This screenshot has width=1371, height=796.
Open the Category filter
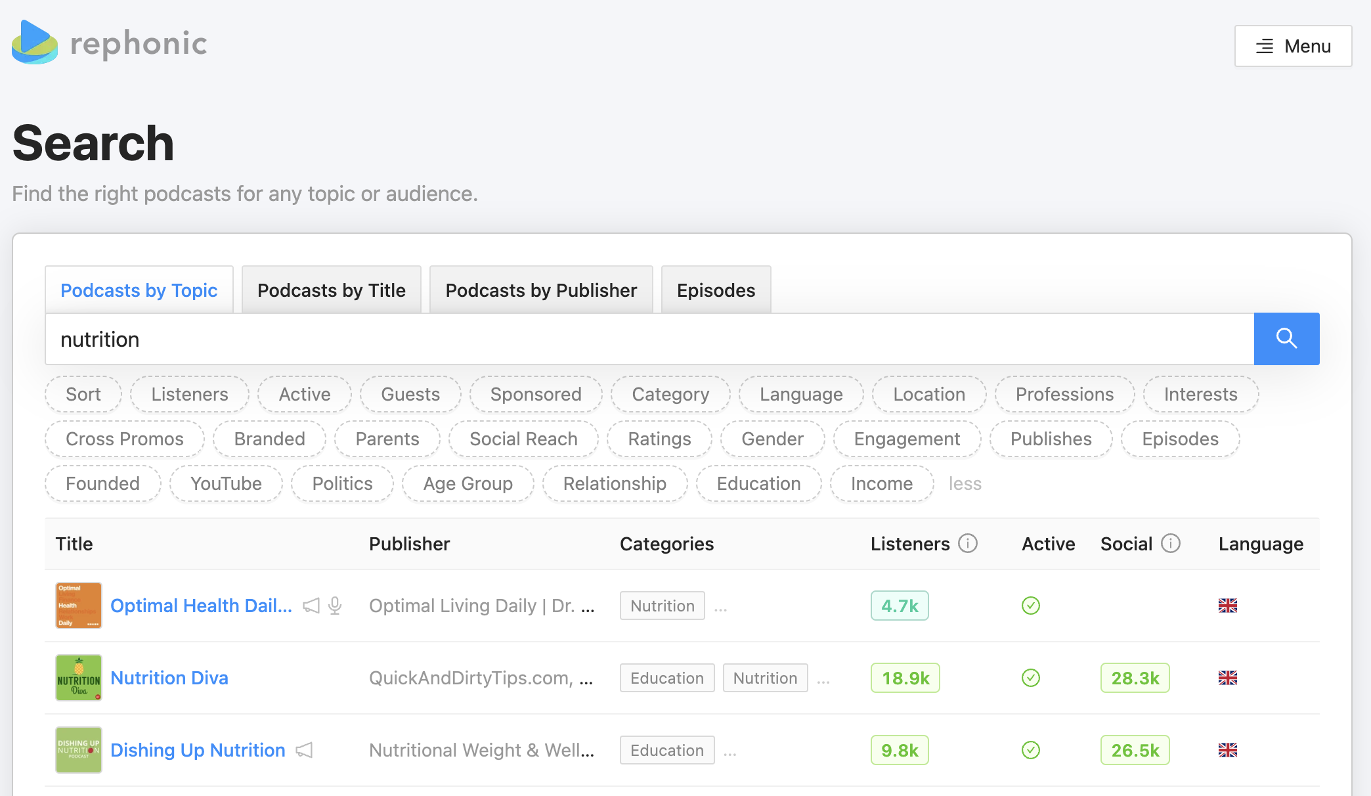(x=670, y=394)
